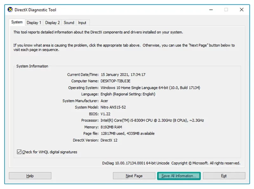Select the Windows 10 Home operating system text
The height and width of the screenshot is (189, 254).
[x=150, y=88]
